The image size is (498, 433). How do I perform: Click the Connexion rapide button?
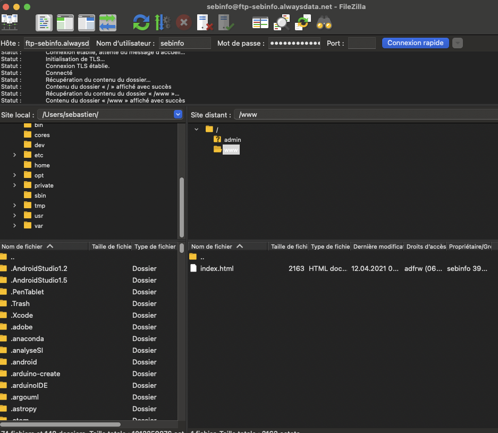tap(415, 43)
